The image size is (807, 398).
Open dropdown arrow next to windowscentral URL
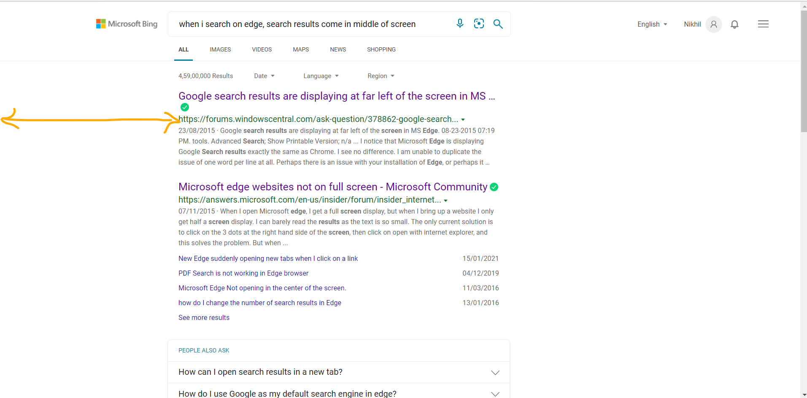[463, 120]
